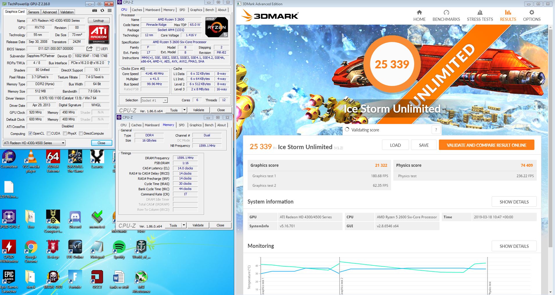The image size is (555, 295).
Task: Click the Lookup button in GPU-Z
Action: (98, 21)
